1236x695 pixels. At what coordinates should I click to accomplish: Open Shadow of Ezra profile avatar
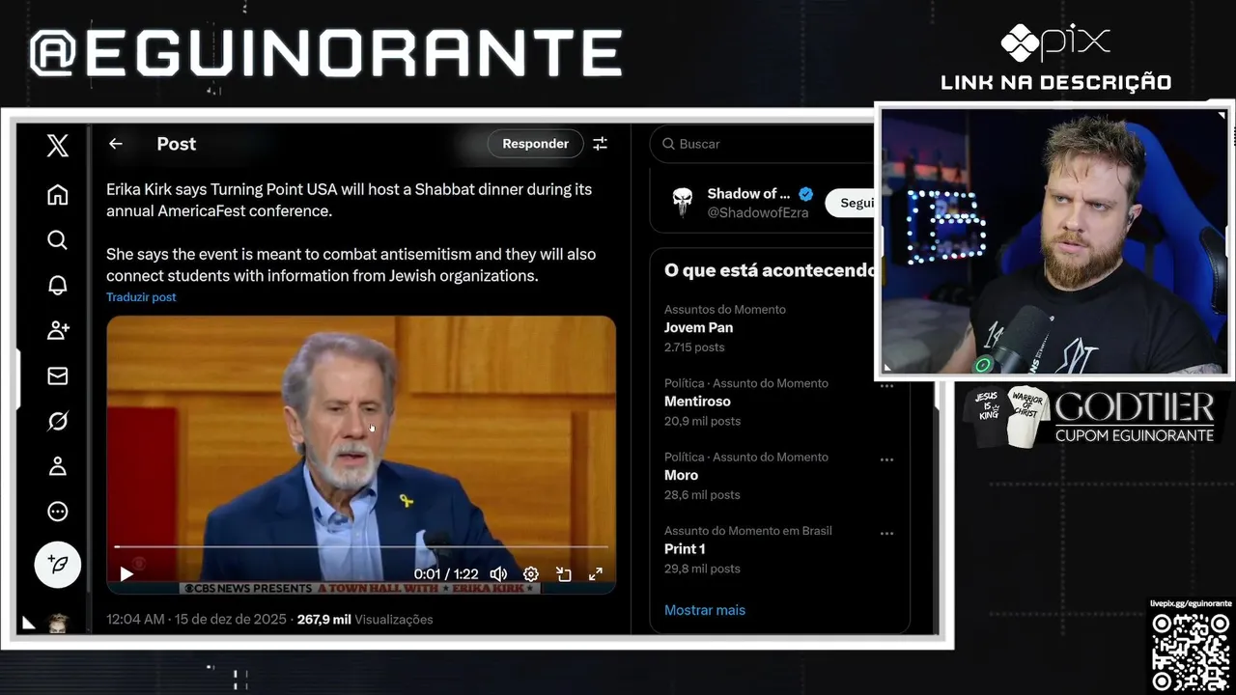pos(683,203)
